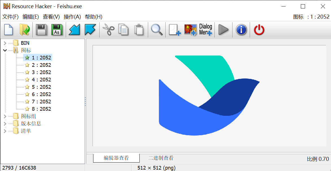This screenshot has width=331, height=171.
Task: Click the 512 × 512 (png) status text
Action: point(156,168)
